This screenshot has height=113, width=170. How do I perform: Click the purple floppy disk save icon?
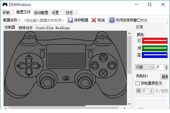tap(70, 20)
